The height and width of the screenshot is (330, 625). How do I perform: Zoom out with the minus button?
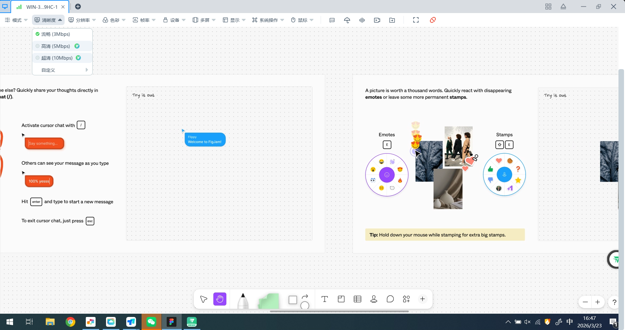[585, 302]
